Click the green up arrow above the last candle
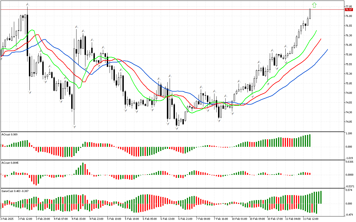 point(314,5)
